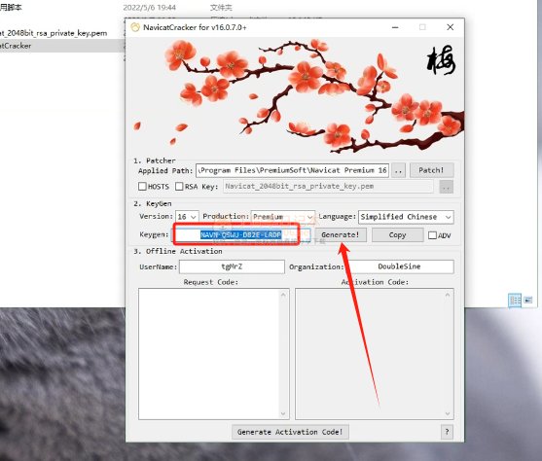Browse for the applied path folder
Image resolution: width=542 pixels, height=461 pixels.
[x=398, y=170]
